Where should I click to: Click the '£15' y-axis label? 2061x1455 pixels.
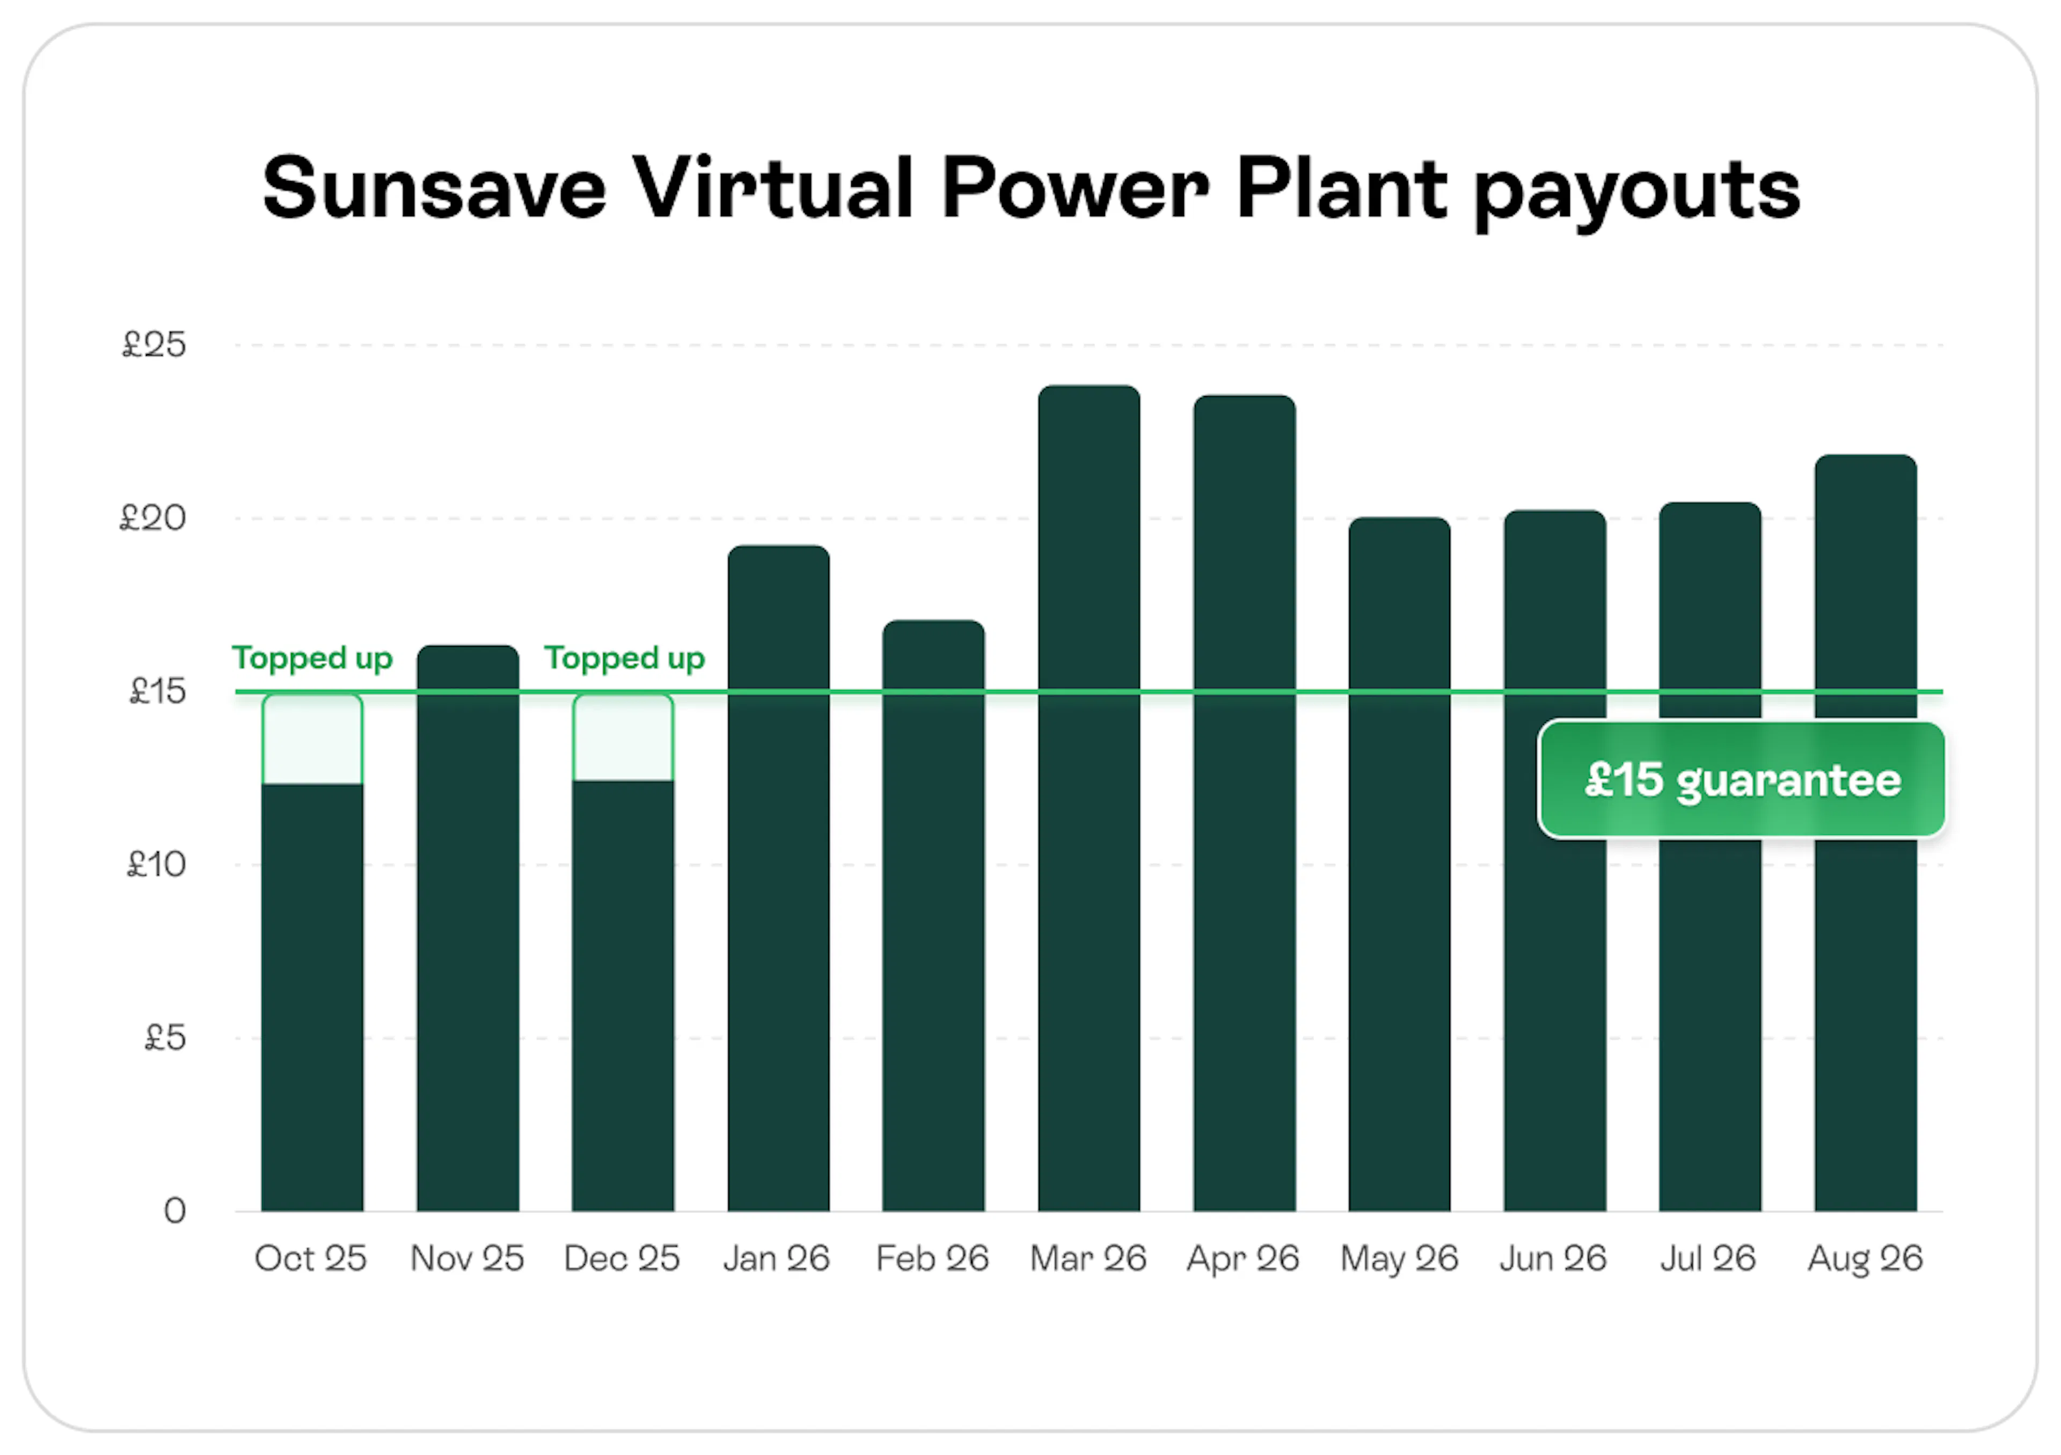158,691
